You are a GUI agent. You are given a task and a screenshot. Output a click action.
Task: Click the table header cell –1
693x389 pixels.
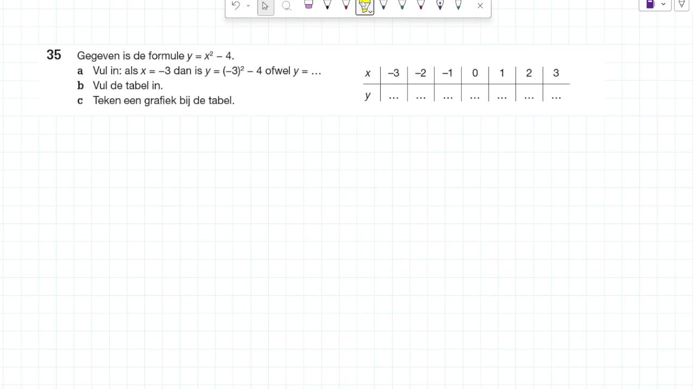click(x=448, y=73)
